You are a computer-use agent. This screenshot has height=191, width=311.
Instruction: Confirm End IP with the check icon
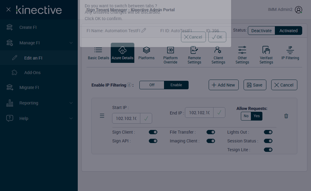click(x=219, y=113)
